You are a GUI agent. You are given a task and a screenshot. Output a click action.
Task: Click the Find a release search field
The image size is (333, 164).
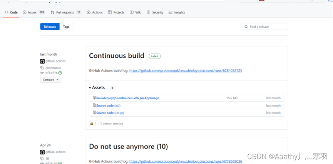[265, 27]
